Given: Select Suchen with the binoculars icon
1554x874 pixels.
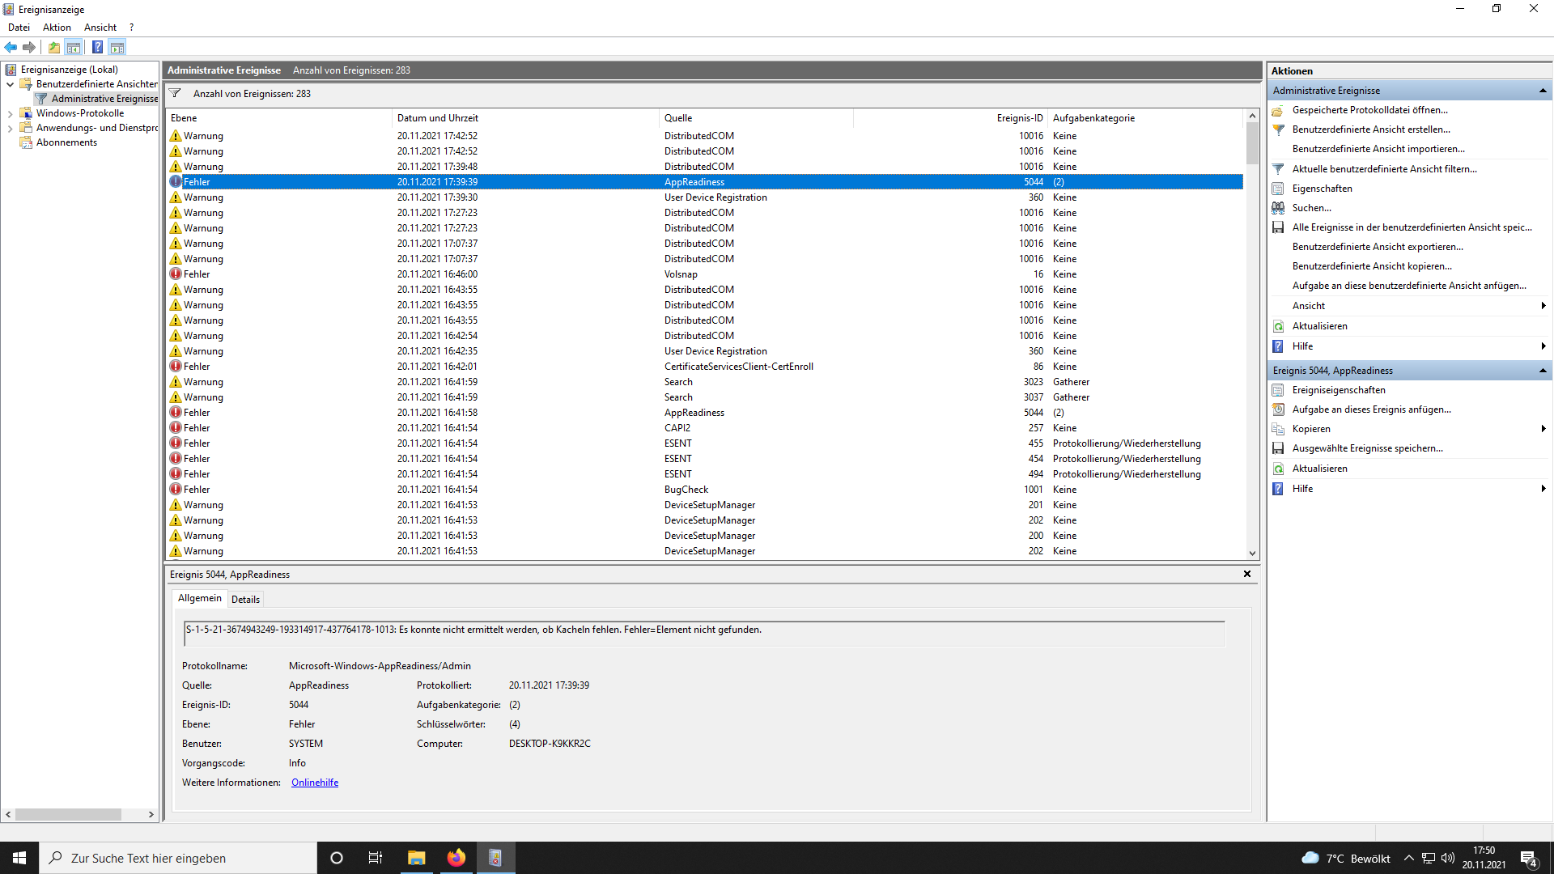Looking at the screenshot, I should (1311, 207).
